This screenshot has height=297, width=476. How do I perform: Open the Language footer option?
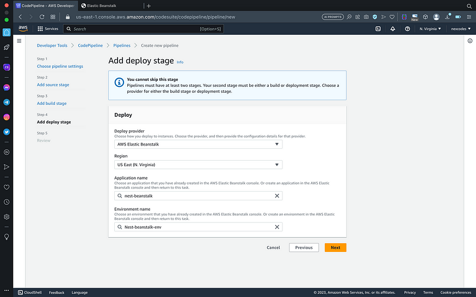pyautogui.click(x=79, y=293)
